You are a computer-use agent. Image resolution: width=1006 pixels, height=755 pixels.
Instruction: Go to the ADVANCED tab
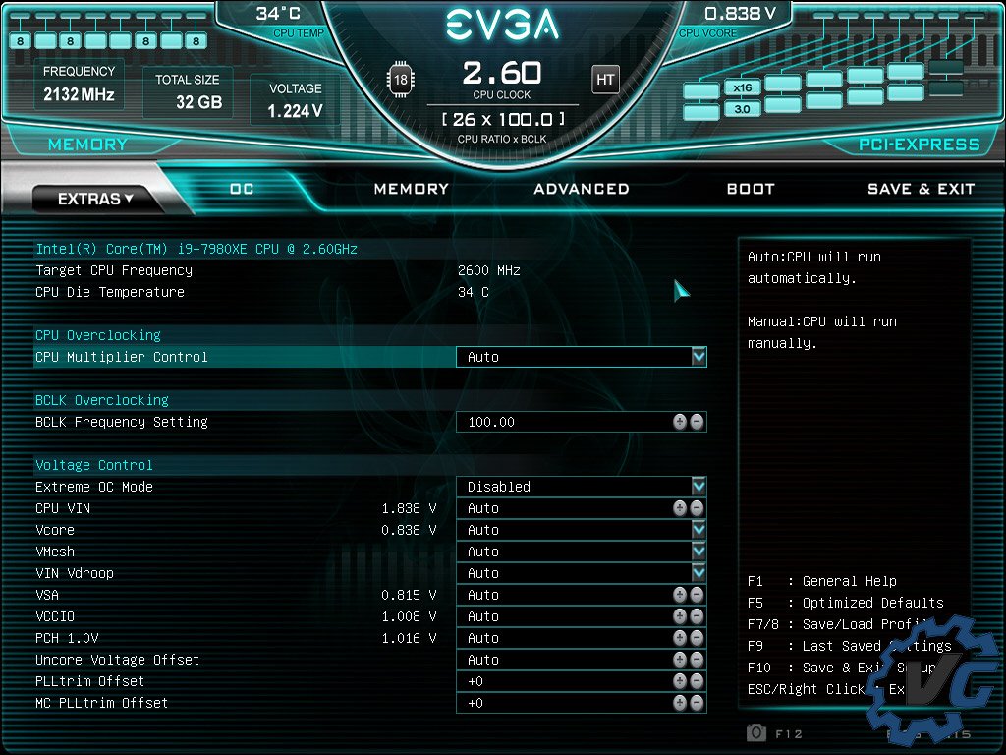click(x=581, y=189)
